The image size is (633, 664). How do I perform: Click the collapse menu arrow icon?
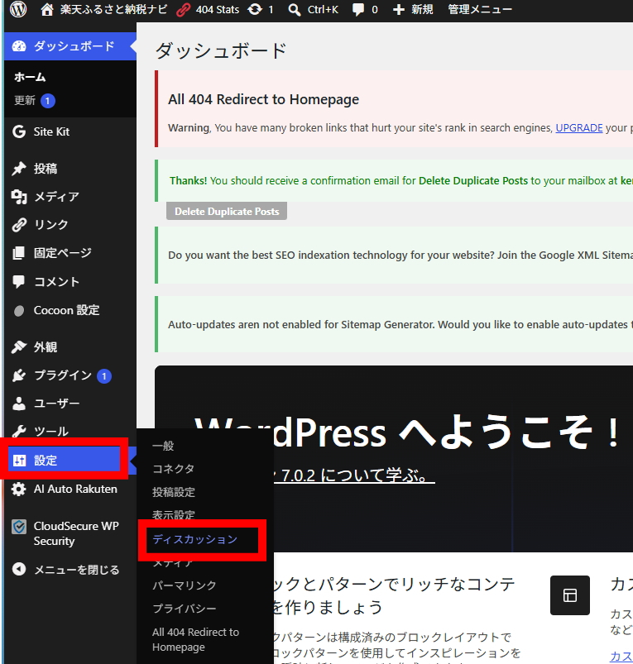click(x=19, y=569)
